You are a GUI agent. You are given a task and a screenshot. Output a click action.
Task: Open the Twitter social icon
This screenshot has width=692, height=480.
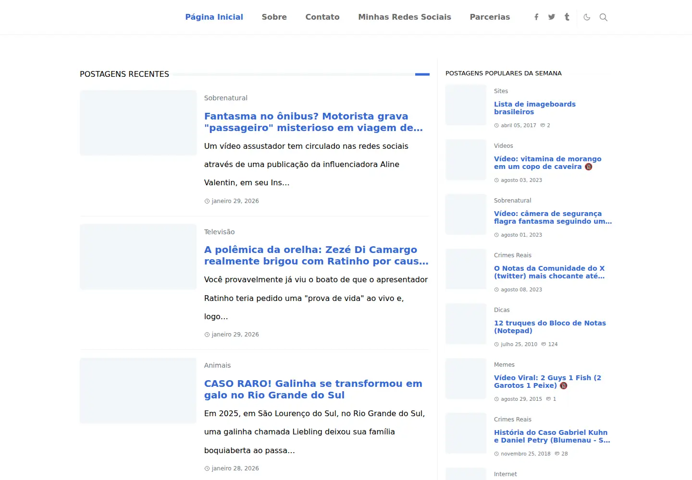(552, 17)
